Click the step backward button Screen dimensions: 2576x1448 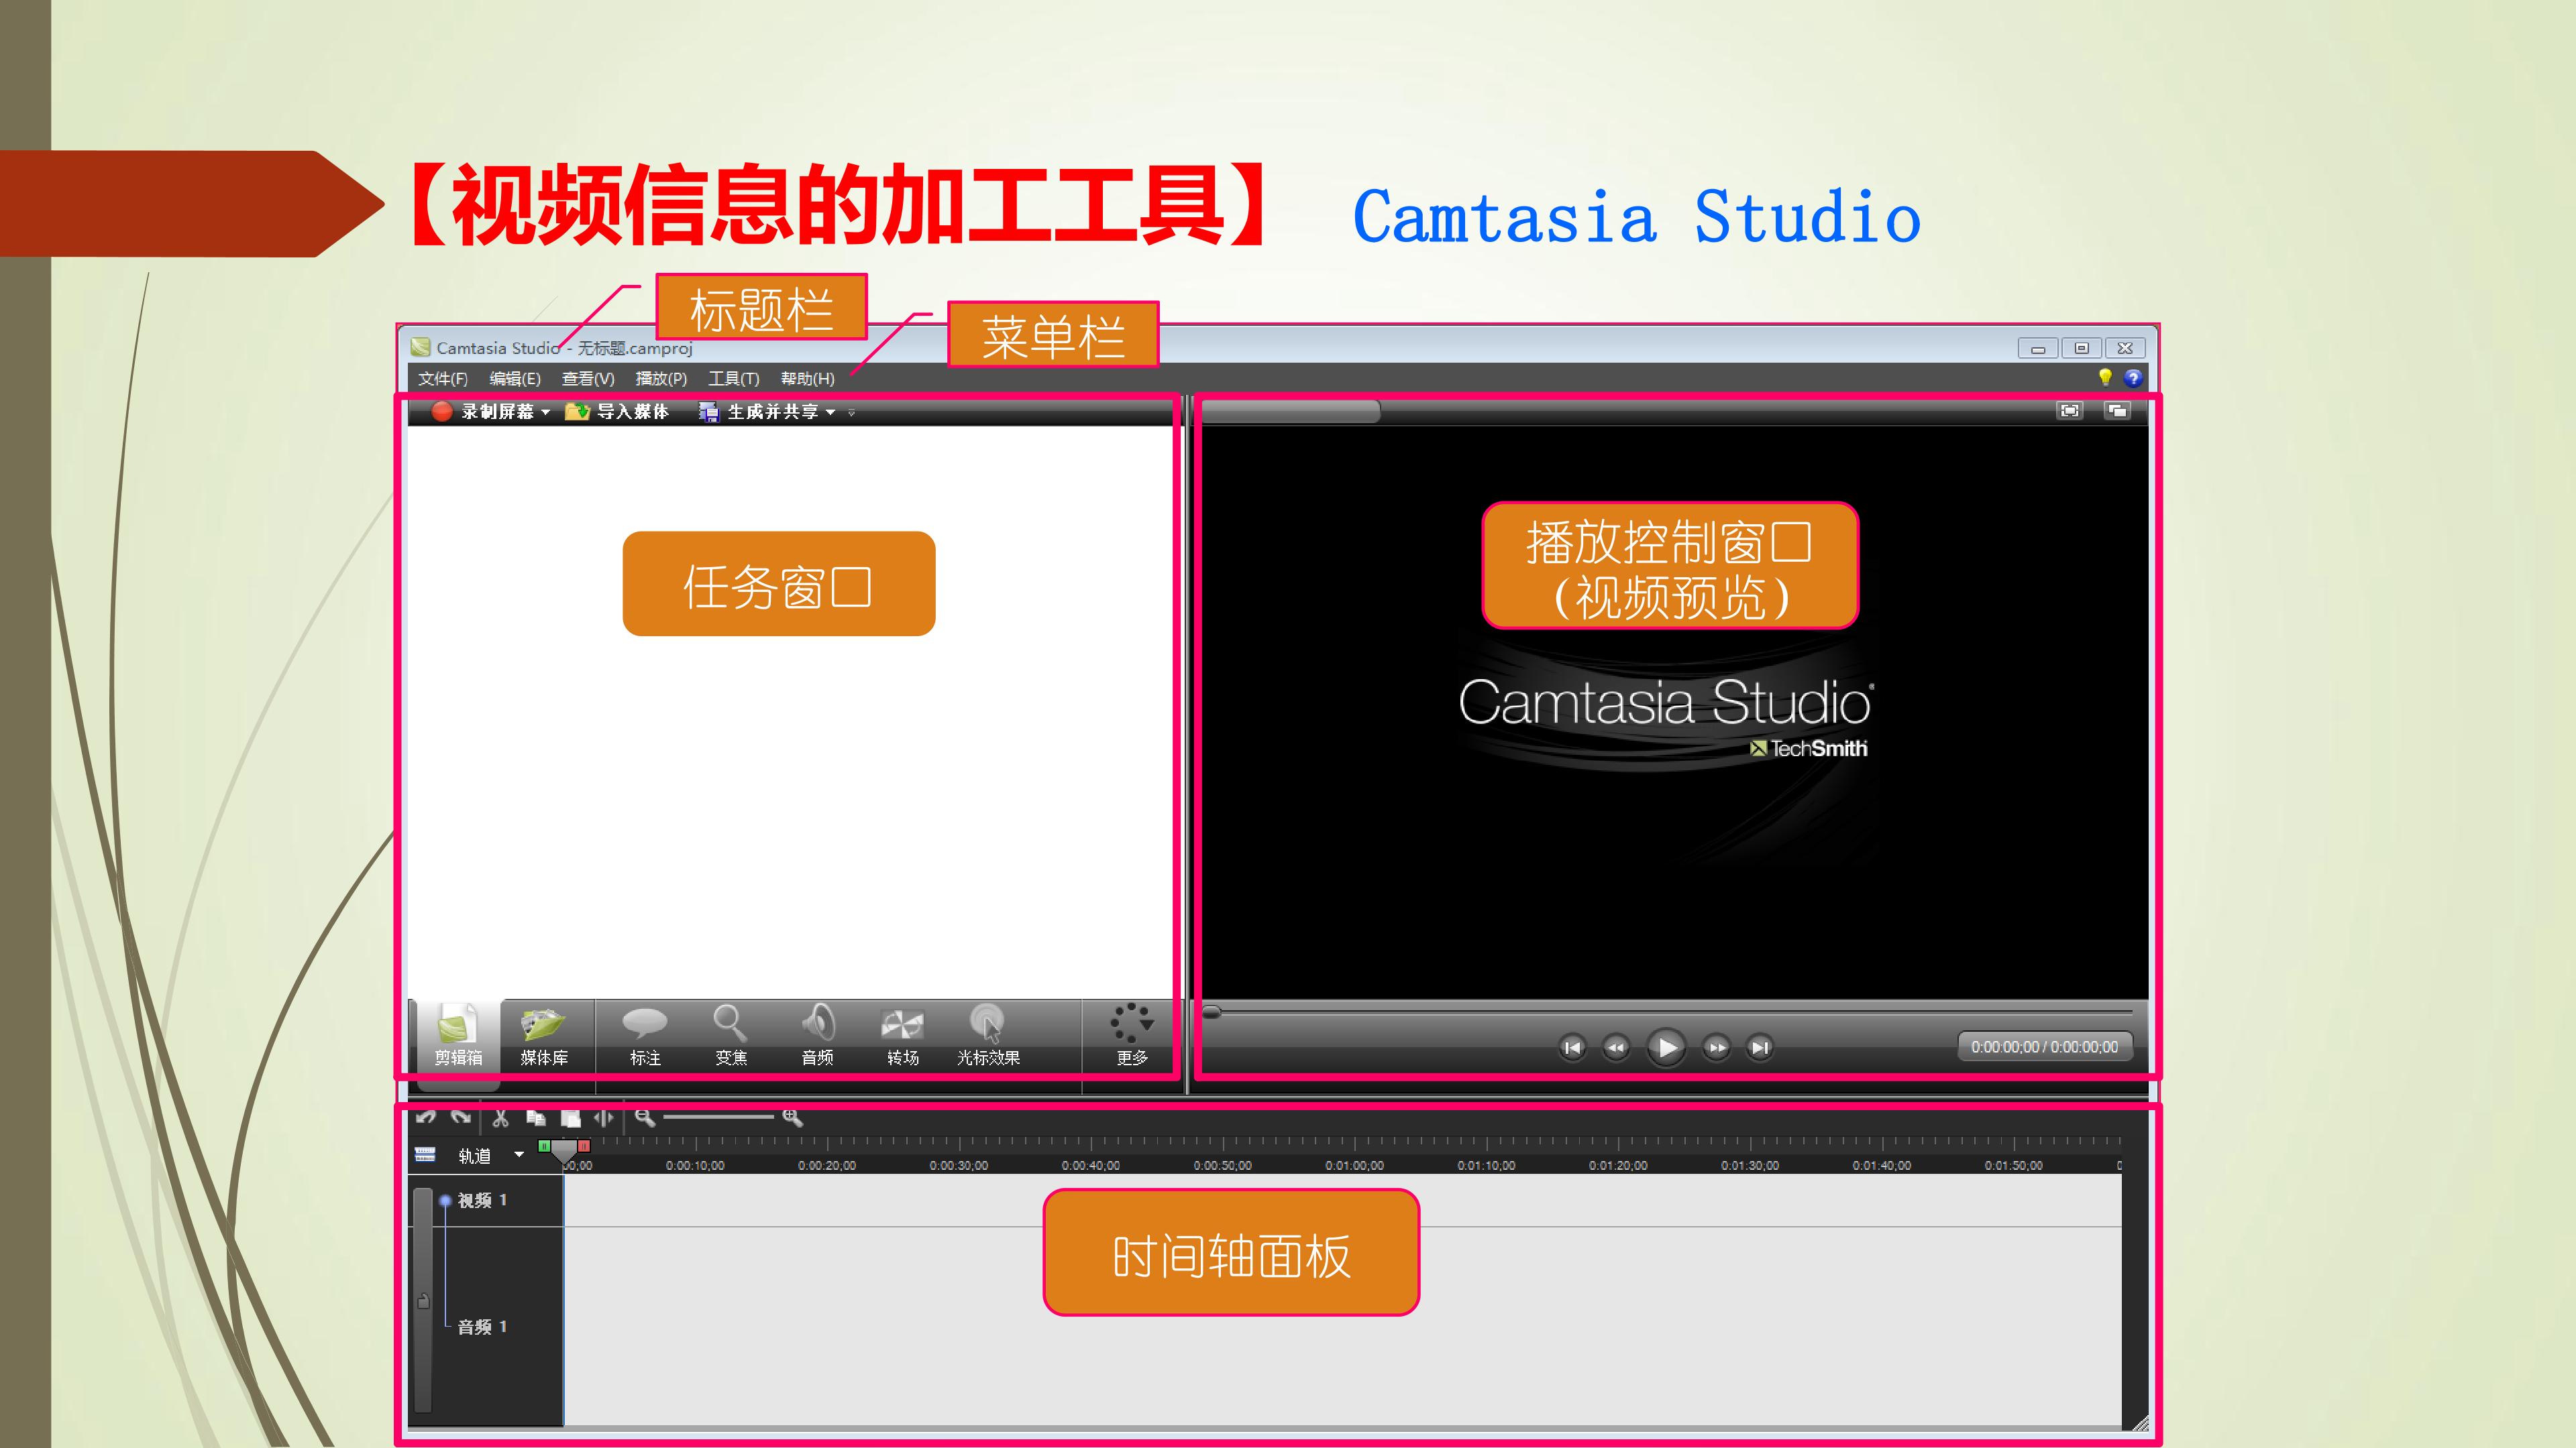(1616, 1047)
